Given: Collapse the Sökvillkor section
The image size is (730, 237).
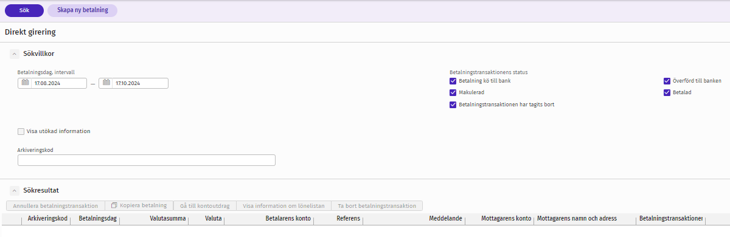Looking at the screenshot, I should (x=14, y=54).
